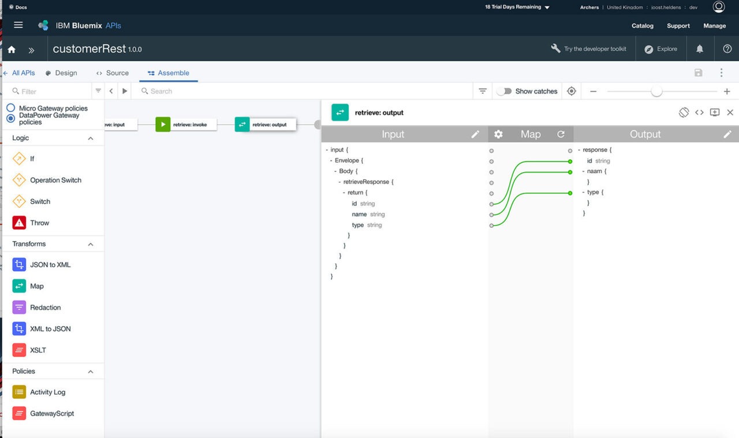This screenshot has height=438, width=739.
Task: Collapse the Transforms section
Action: [x=91, y=244]
